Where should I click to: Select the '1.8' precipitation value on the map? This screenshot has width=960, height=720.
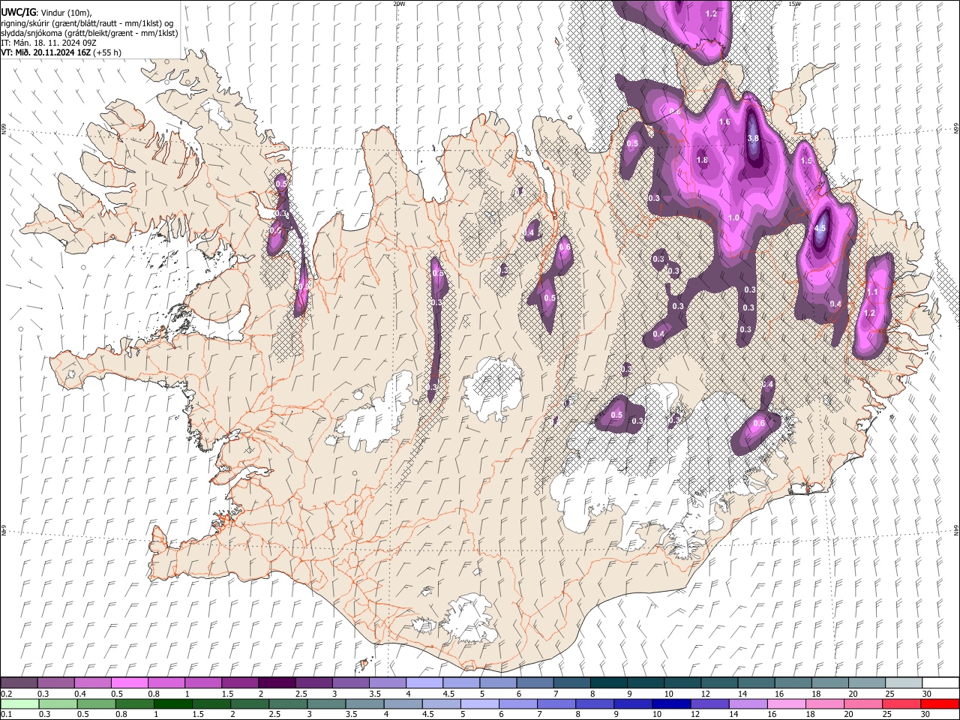[702, 160]
